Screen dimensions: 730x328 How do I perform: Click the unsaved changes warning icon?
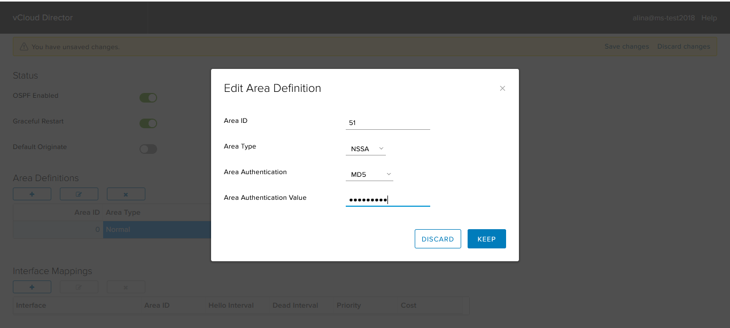pyautogui.click(x=24, y=47)
